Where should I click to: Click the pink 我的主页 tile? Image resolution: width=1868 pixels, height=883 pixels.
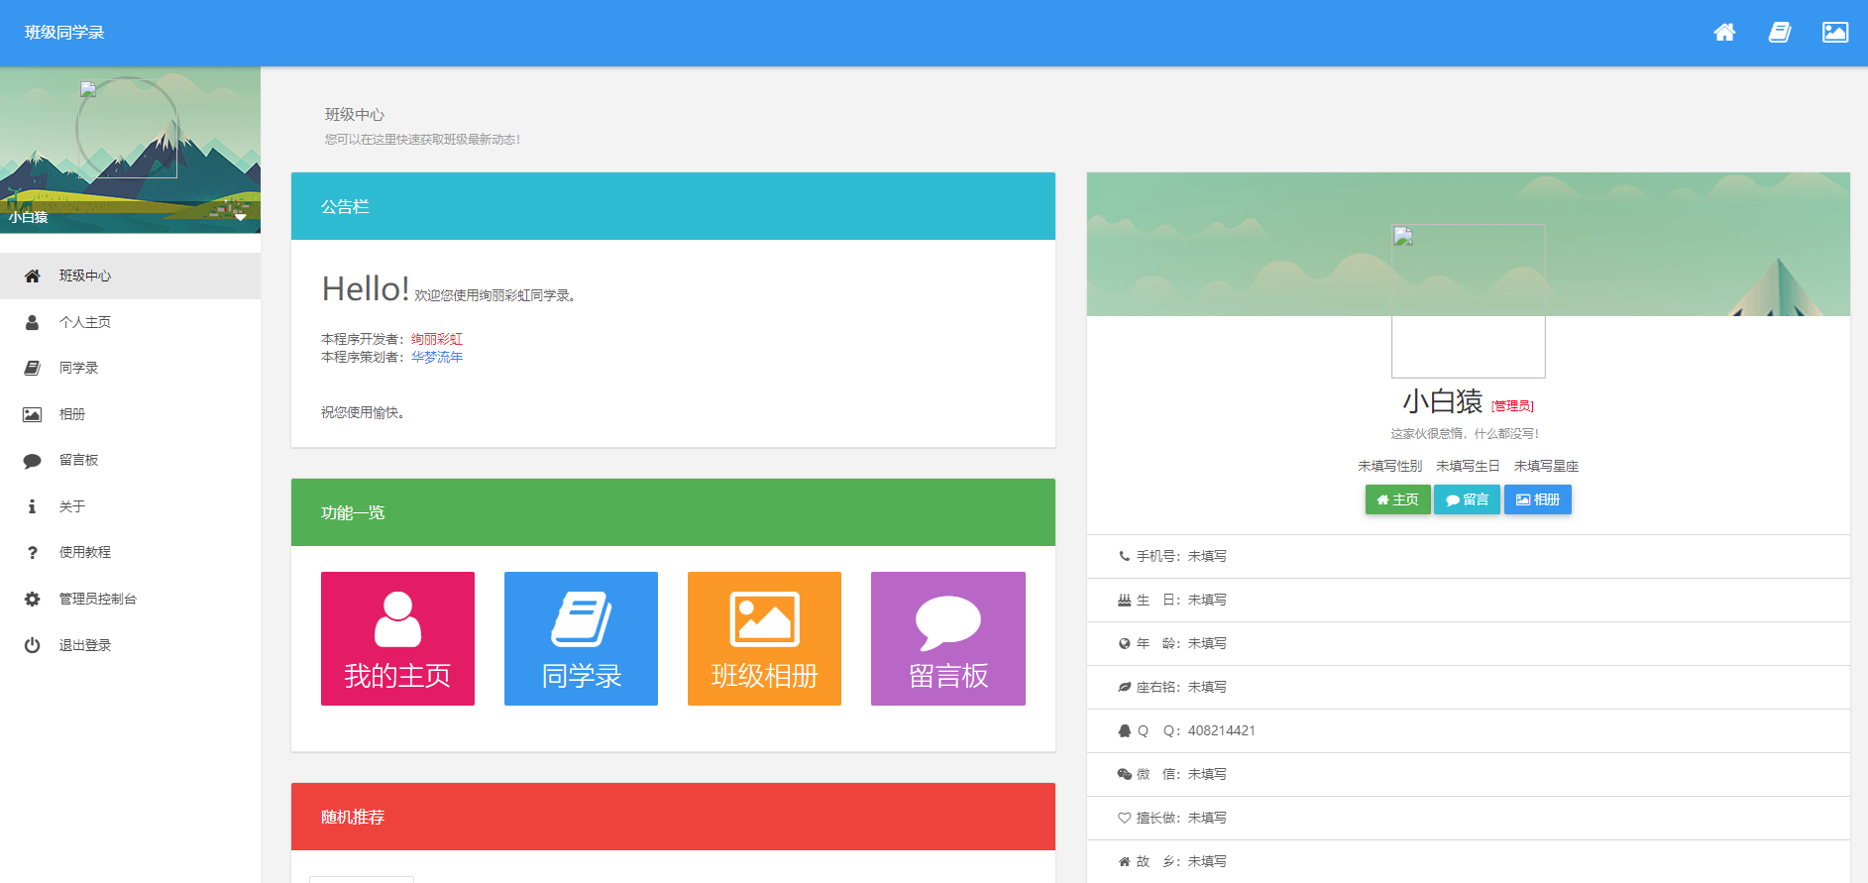click(397, 638)
